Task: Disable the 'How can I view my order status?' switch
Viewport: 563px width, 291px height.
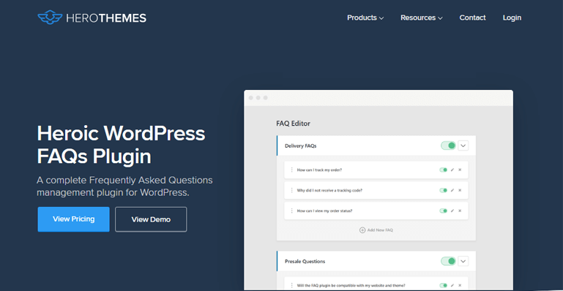Action: [444, 211]
